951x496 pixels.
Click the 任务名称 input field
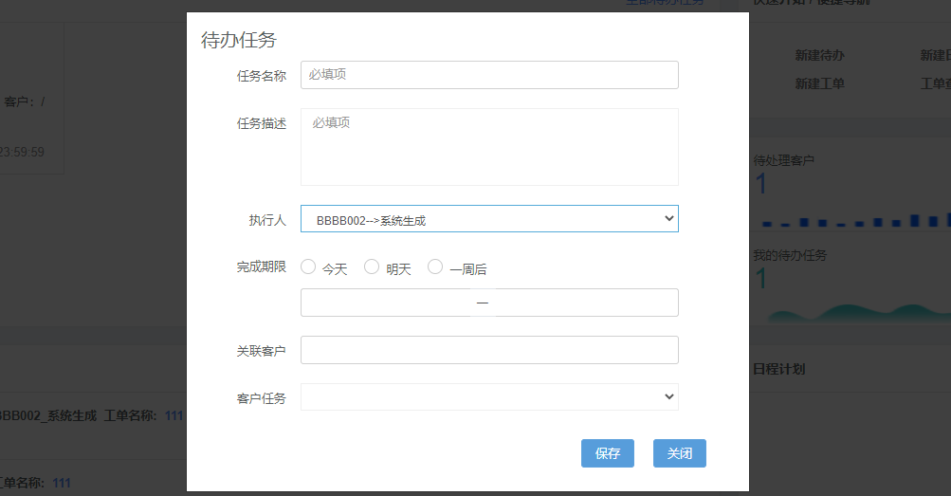(489, 75)
